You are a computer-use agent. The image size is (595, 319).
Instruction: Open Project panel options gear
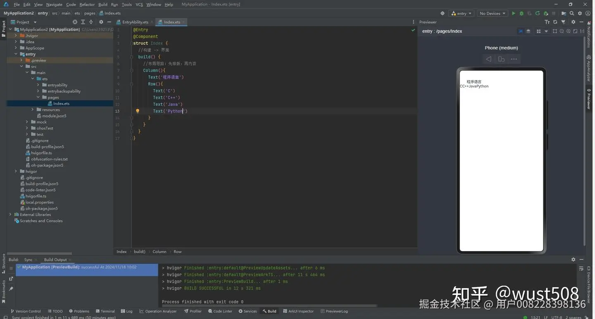pyautogui.click(x=101, y=22)
